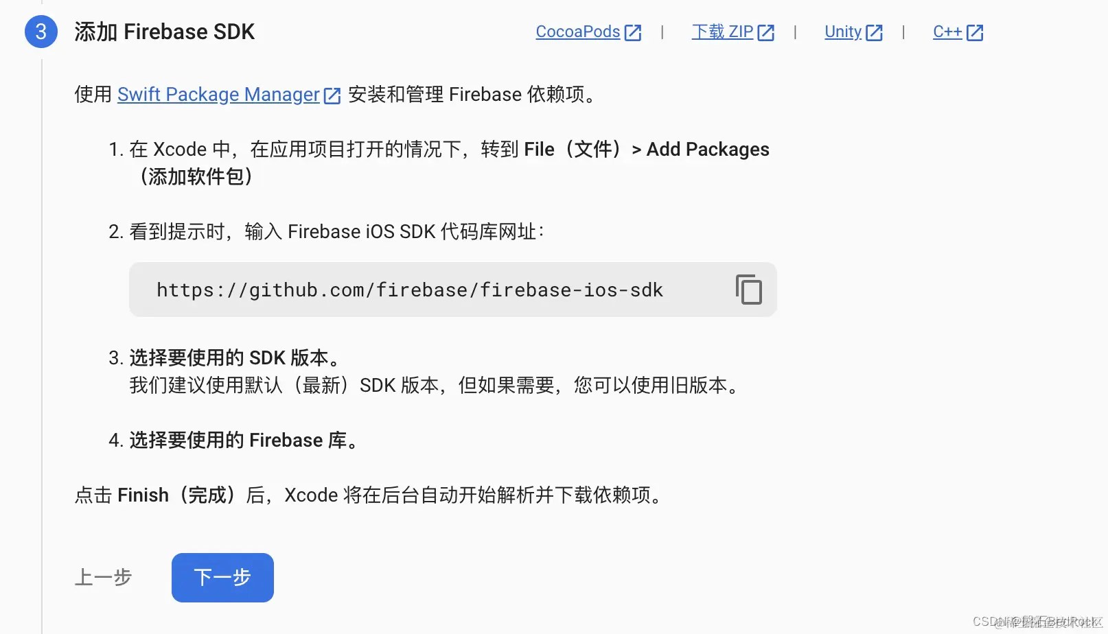Open the 下载 ZIP download option
This screenshot has width=1108, height=634.
pos(722,32)
